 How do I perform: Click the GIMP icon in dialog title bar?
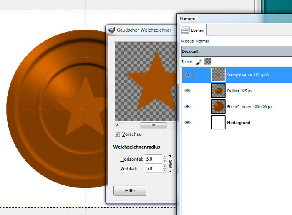[x=111, y=30]
